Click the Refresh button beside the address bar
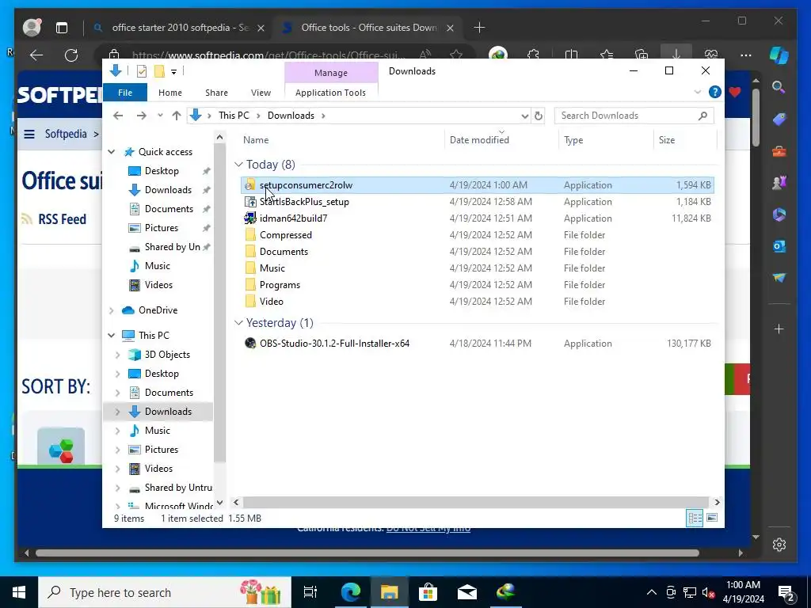 (539, 116)
